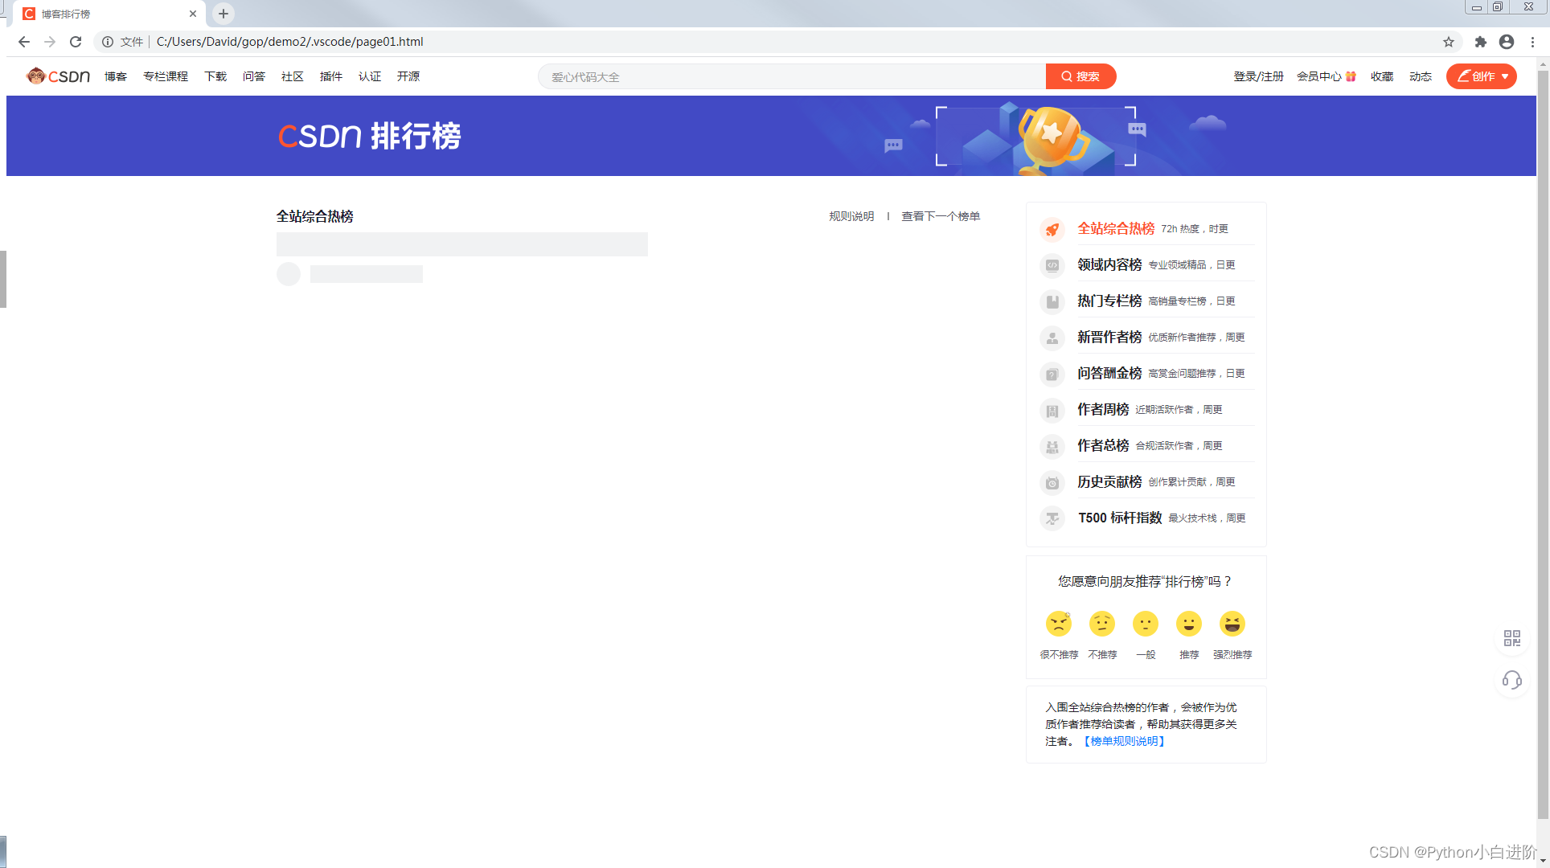Switch to the 社区 navigation item
Image resolution: width=1550 pixels, height=868 pixels.
[292, 76]
